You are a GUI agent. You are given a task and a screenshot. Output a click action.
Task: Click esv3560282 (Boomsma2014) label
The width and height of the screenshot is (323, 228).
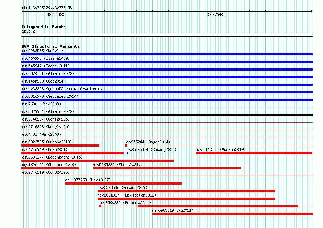[x=125, y=203]
